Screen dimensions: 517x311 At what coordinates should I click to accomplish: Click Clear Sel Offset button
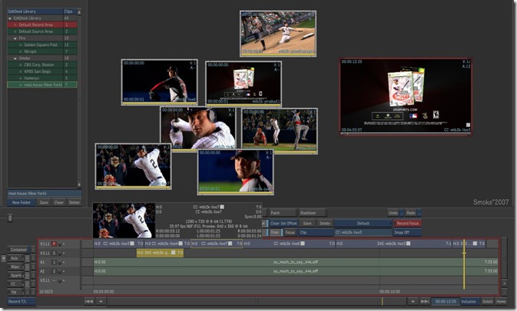(283, 223)
